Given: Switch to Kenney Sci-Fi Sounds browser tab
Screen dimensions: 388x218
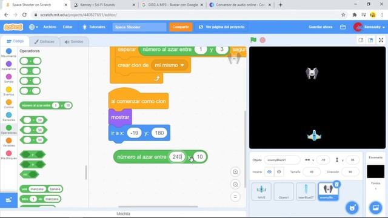Looking at the screenshot, I should point(104,5).
